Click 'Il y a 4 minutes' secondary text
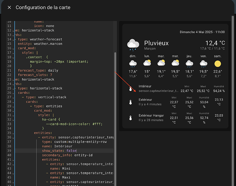The image size is (236, 186). point(150,104)
